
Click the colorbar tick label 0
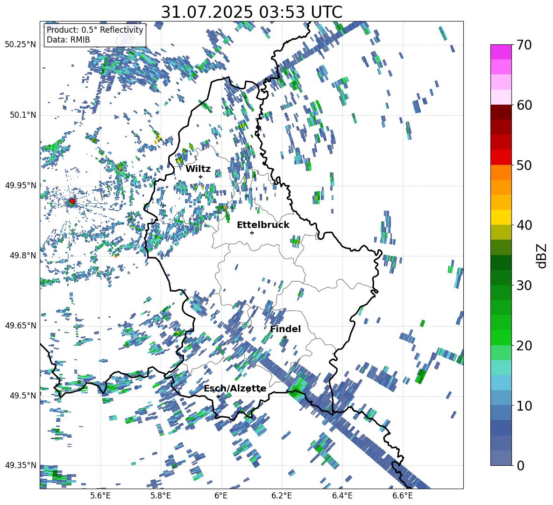(520, 465)
